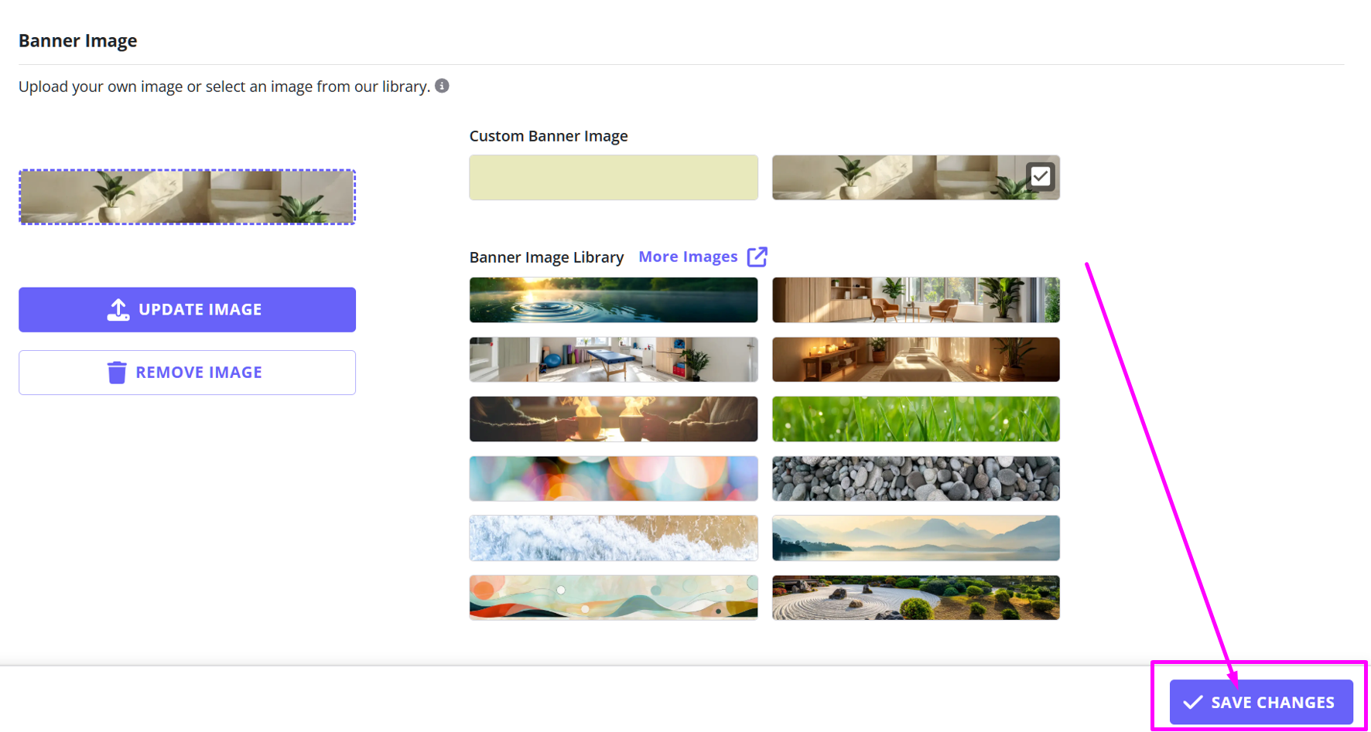
Task: Select the steaming tea cups banner
Action: pyautogui.click(x=613, y=419)
